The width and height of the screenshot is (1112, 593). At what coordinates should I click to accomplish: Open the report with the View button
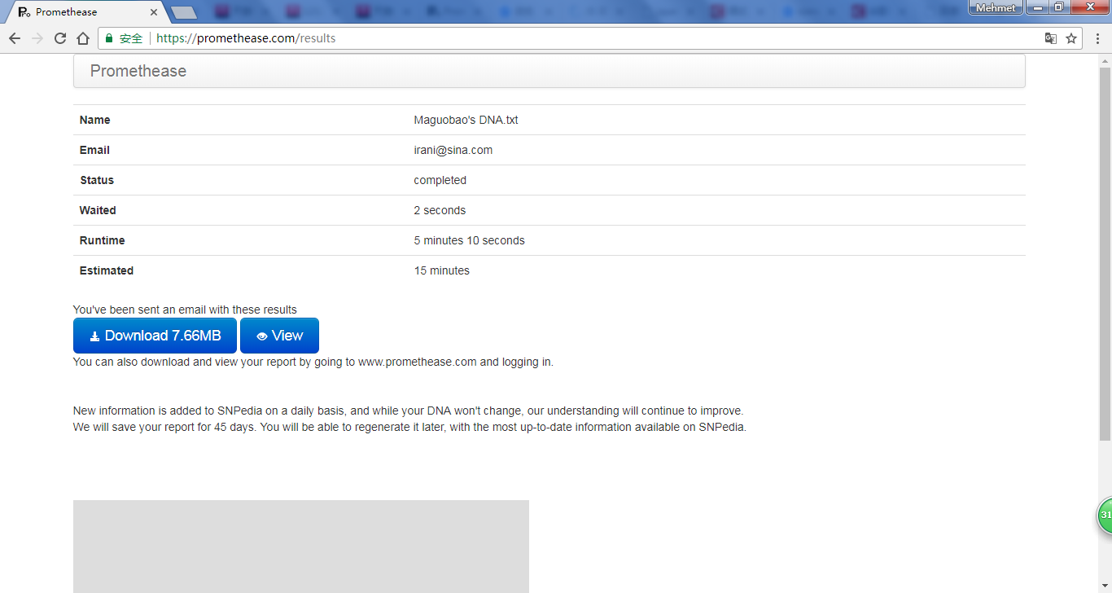279,336
